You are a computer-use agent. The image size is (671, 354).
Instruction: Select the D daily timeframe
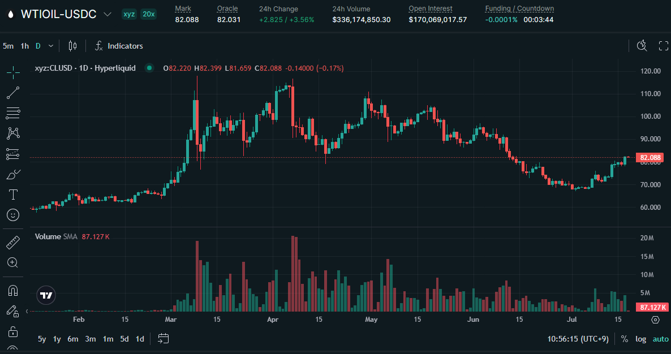point(38,46)
